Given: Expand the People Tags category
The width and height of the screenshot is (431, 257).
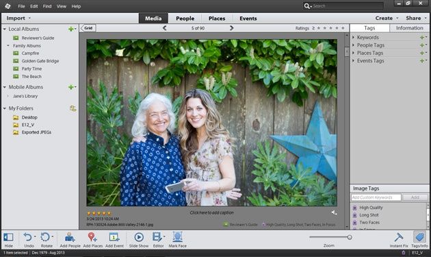Looking at the screenshot, I should pos(354,45).
